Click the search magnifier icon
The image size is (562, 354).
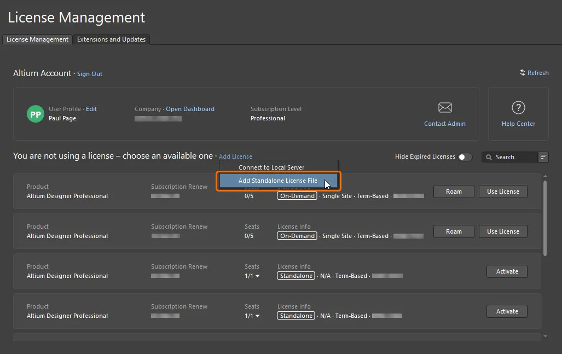coord(489,157)
